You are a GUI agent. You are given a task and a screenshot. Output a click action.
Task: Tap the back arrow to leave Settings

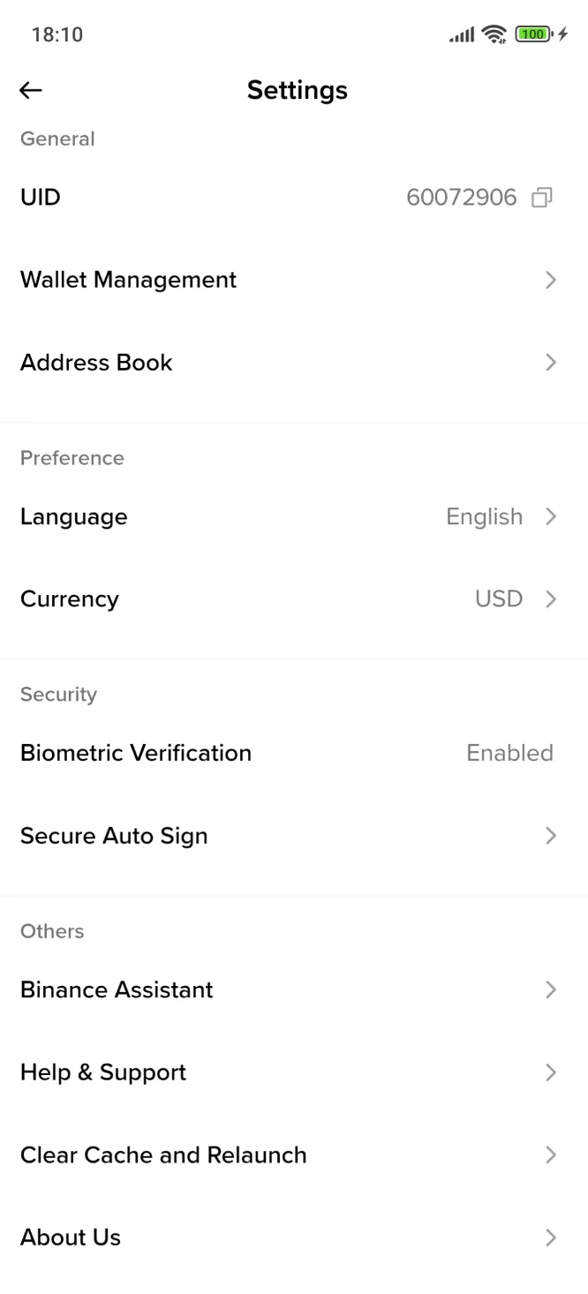(30, 90)
